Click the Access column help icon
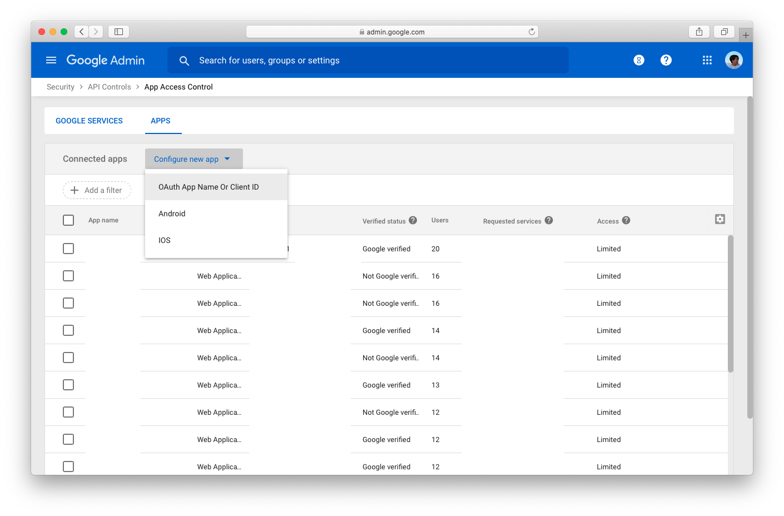 pos(626,220)
